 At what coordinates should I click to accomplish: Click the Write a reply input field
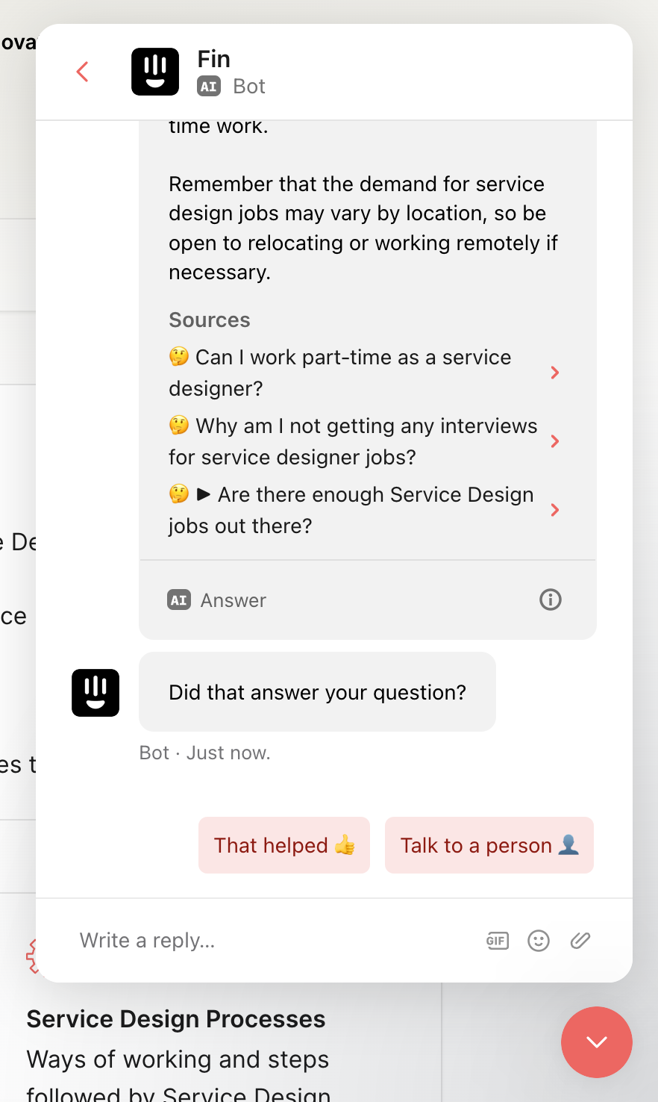(x=276, y=941)
